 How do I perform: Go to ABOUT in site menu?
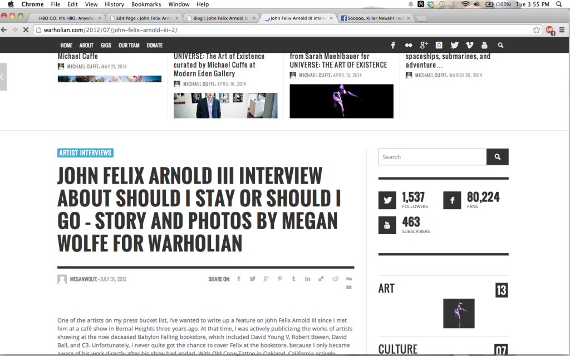(86, 46)
